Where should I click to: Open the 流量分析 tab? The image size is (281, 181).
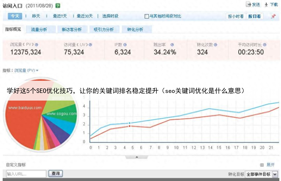tap(41, 30)
